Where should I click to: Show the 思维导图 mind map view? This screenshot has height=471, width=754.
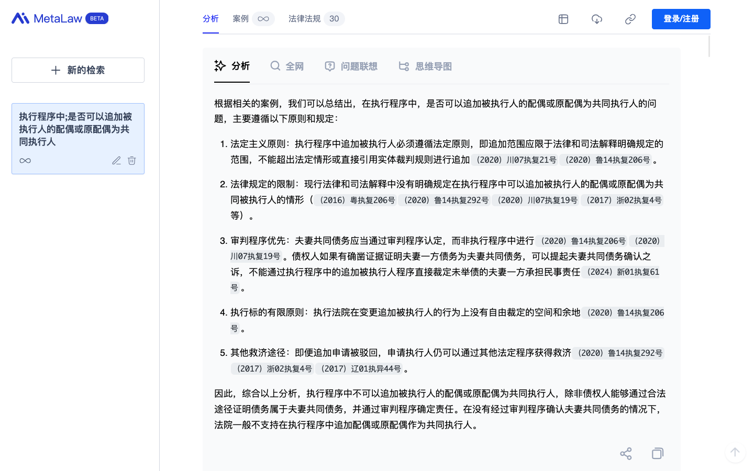(x=425, y=66)
